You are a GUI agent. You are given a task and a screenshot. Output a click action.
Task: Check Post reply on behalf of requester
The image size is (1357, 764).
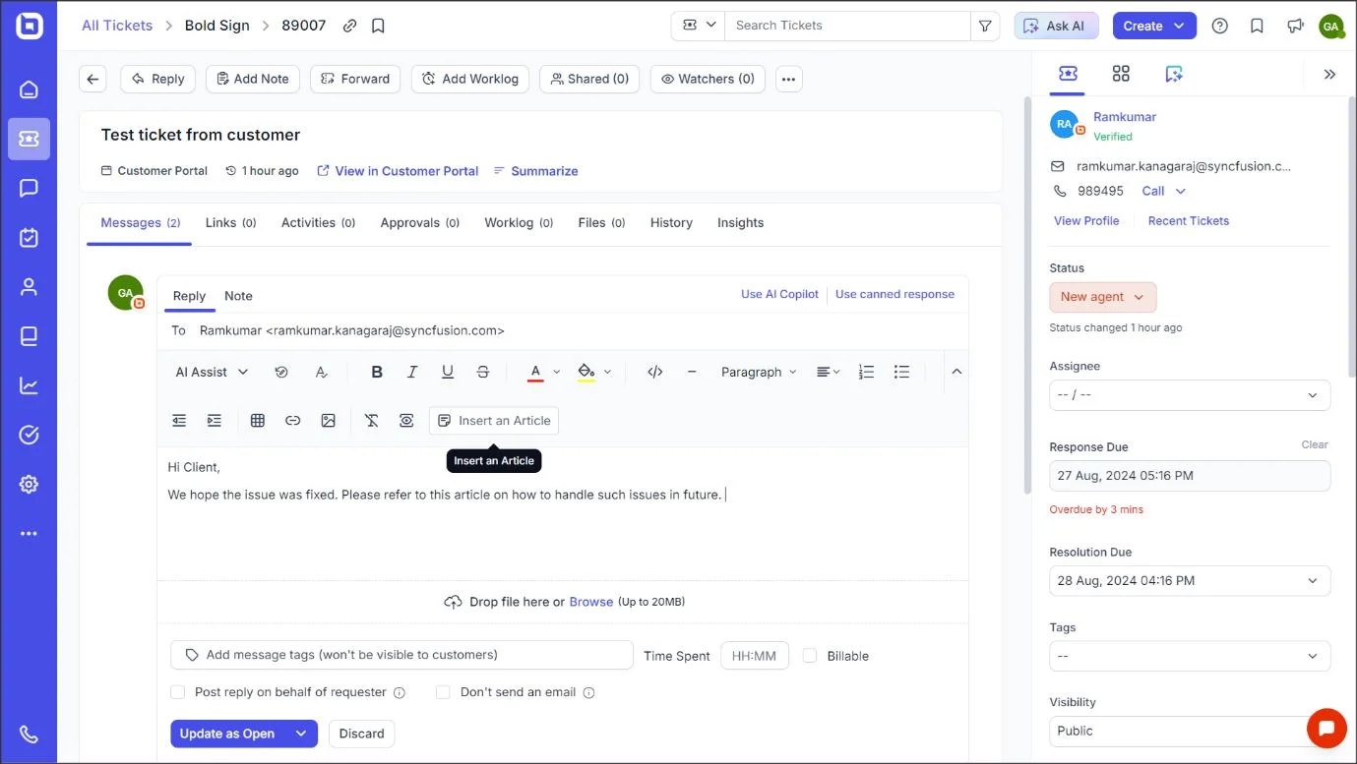(x=178, y=692)
